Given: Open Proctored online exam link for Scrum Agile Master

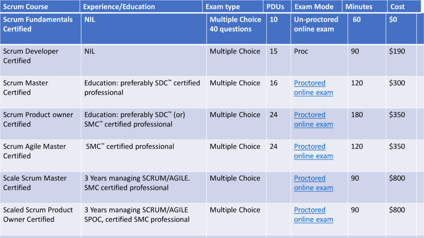Looking at the screenshot, I should tap(313, 151).
